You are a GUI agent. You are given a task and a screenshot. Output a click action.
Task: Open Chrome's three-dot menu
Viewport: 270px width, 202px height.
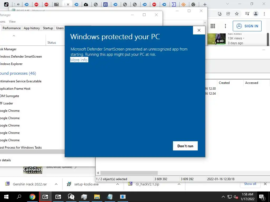tap(264, 14)
